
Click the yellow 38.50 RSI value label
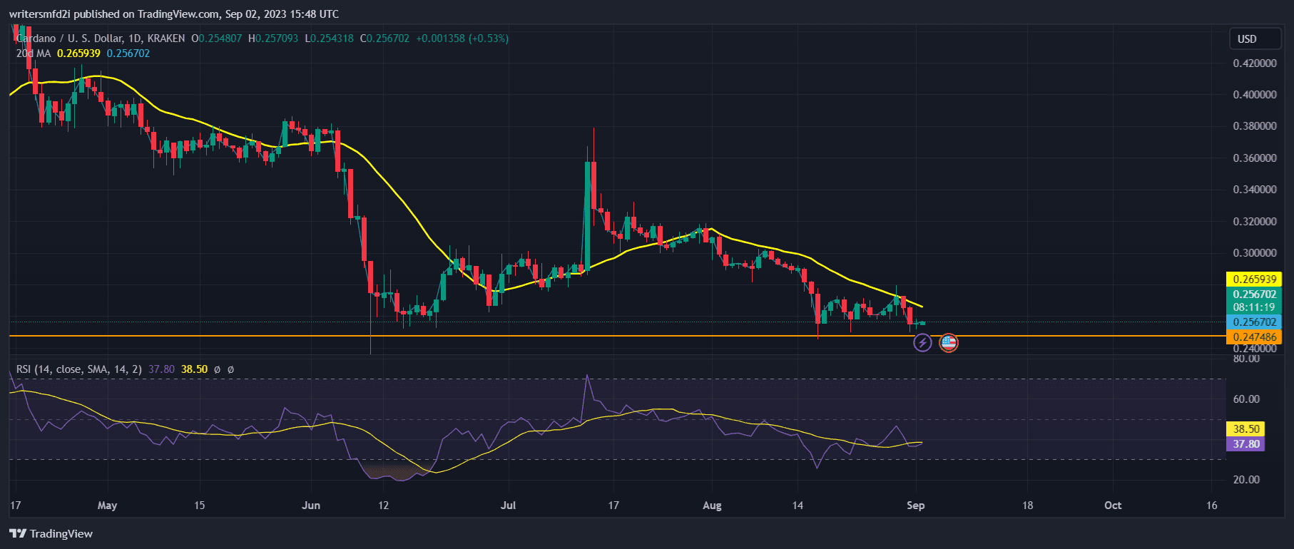1245,429
